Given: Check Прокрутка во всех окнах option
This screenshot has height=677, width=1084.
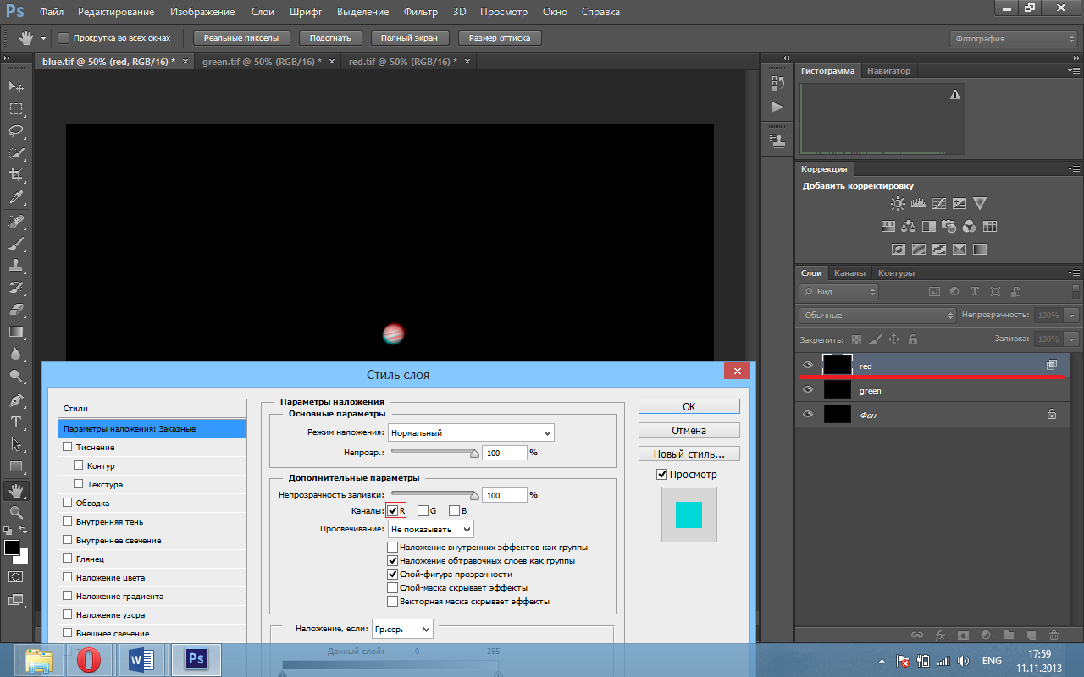Looking at the screenshot, I should (x=64, y=38).
